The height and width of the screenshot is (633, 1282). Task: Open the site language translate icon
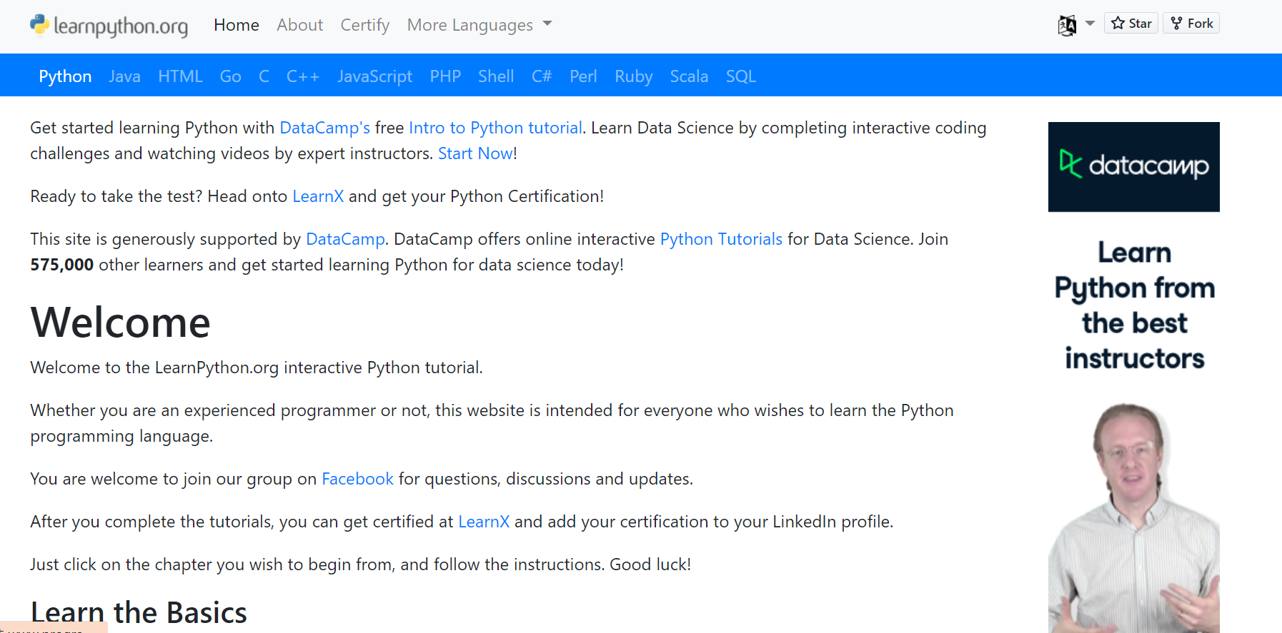(x=1067, y=26)
